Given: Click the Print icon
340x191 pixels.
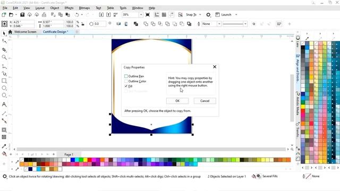Looking at the screenshot, I should (x=44, y=15).
